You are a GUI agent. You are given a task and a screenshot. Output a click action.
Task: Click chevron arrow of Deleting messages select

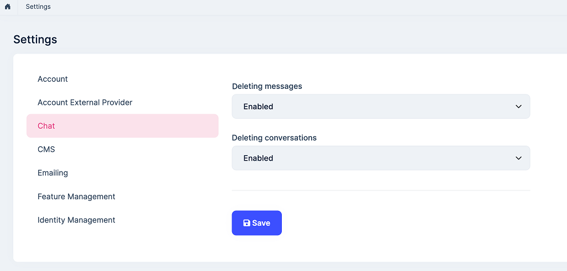[x=518, y=107]
